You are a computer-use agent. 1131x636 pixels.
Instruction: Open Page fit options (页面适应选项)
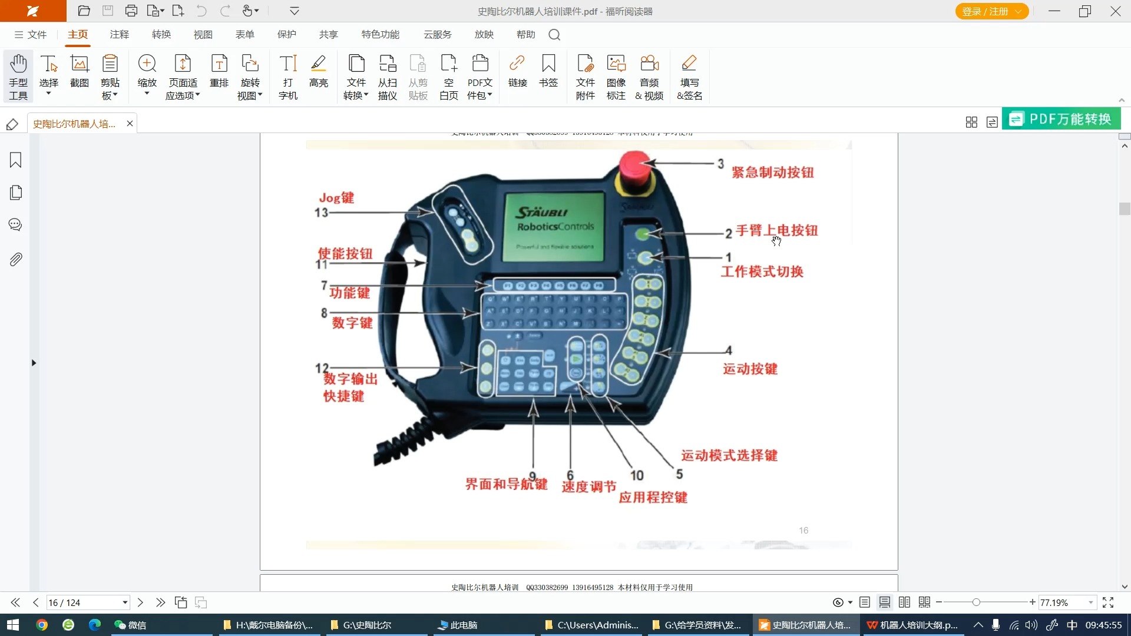pos(183,77)
